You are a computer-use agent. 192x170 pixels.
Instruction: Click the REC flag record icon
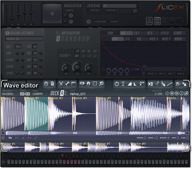[x=73, y=84]
